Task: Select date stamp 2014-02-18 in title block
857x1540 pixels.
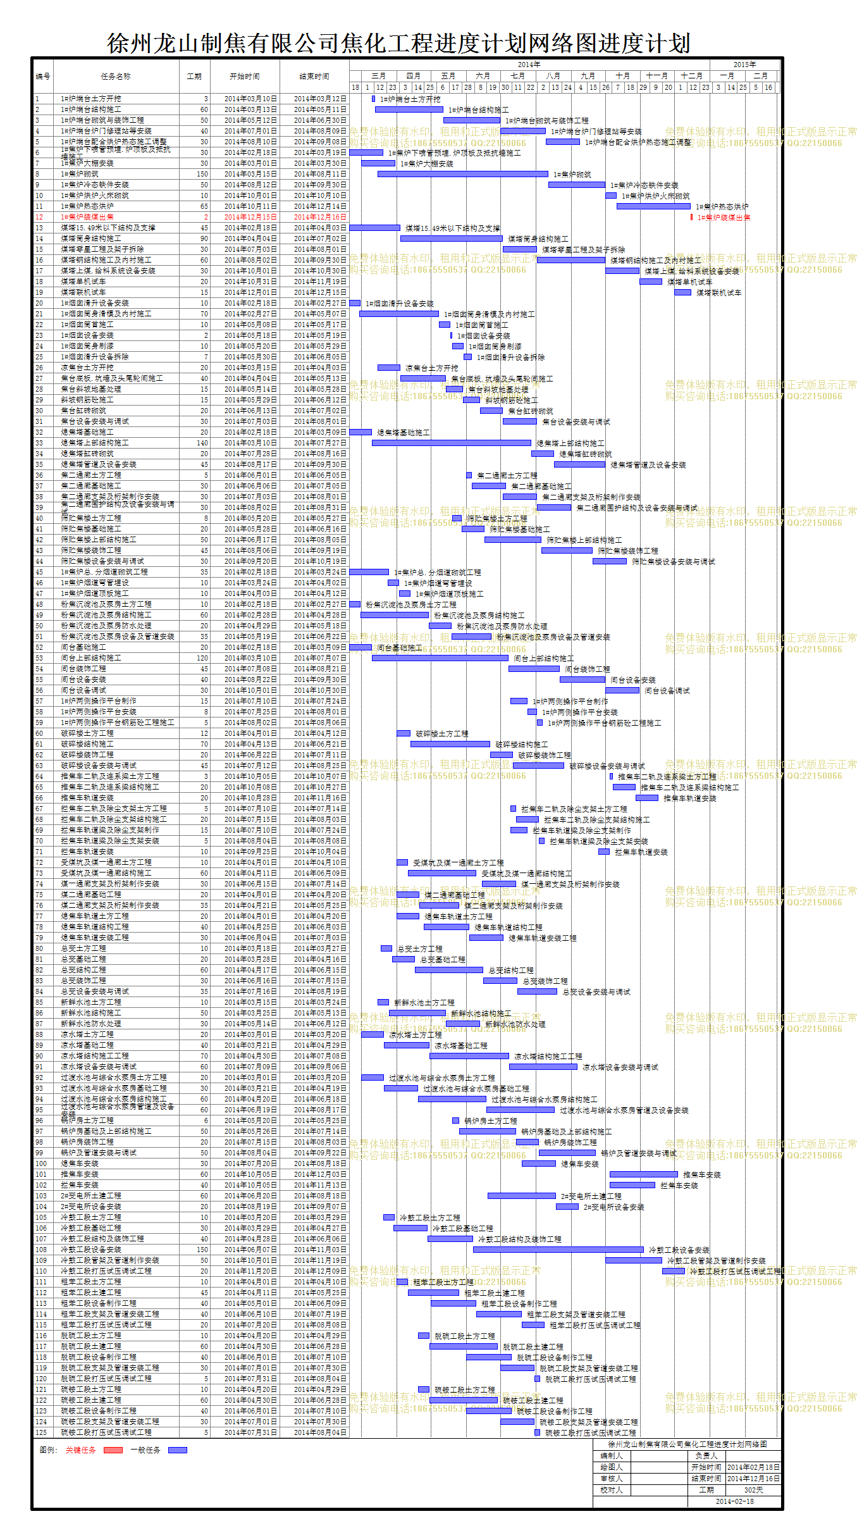Action: [x=735, y=1501]
